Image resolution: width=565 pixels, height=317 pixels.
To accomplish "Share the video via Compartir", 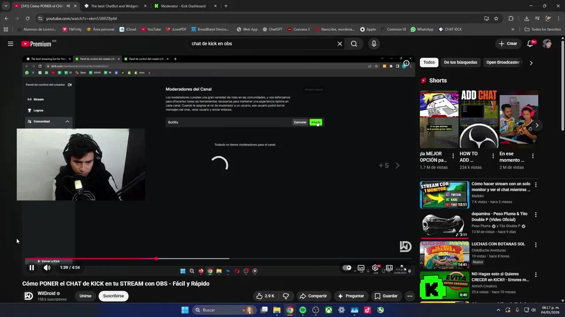I will coord(313,296).
